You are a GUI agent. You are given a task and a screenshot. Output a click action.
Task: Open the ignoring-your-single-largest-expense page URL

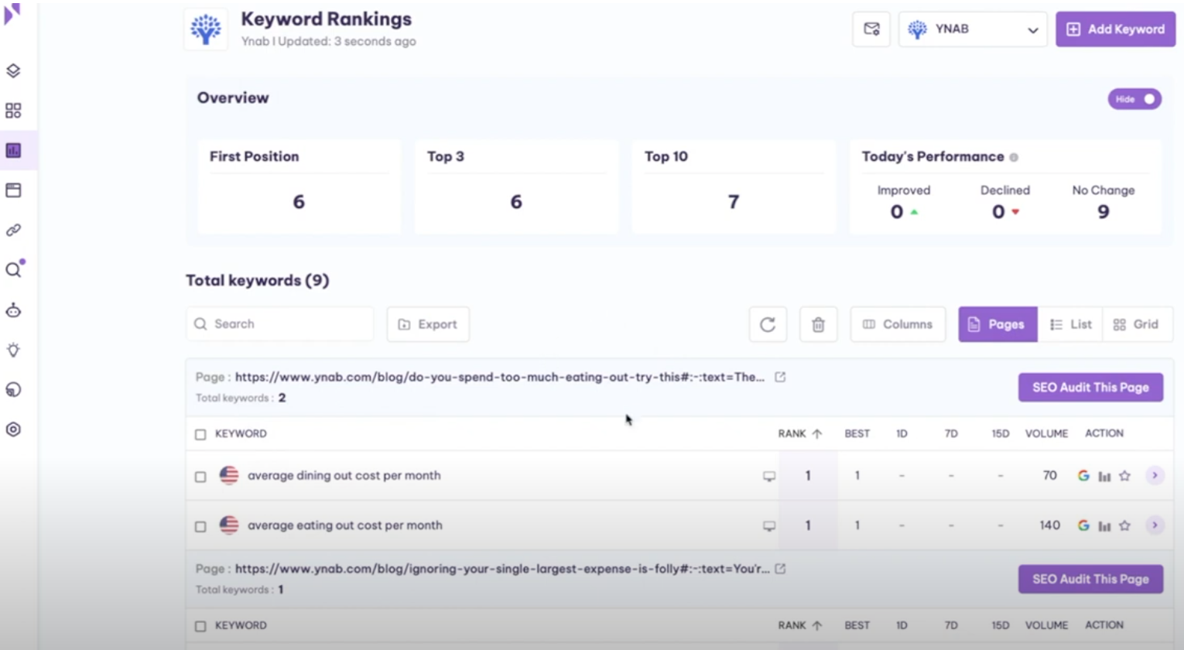click(502, 569)
